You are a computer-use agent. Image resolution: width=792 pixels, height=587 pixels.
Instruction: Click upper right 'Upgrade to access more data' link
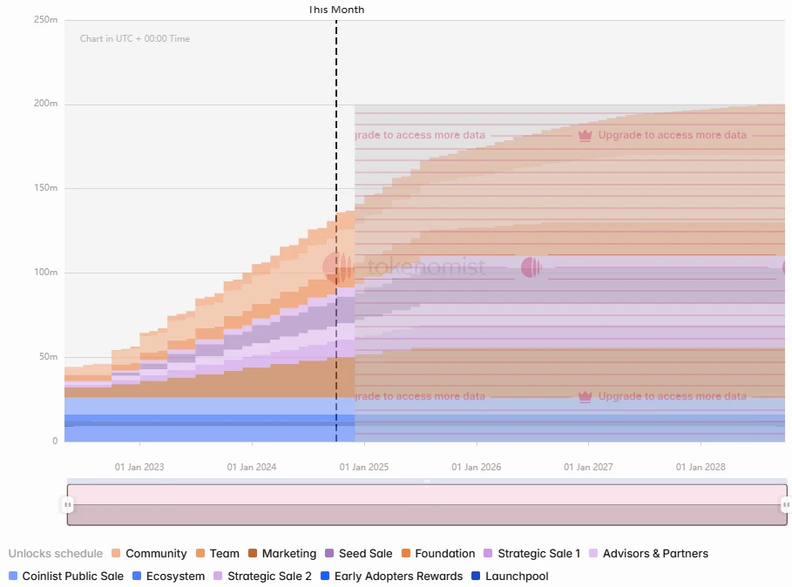[x=672, y=135]
